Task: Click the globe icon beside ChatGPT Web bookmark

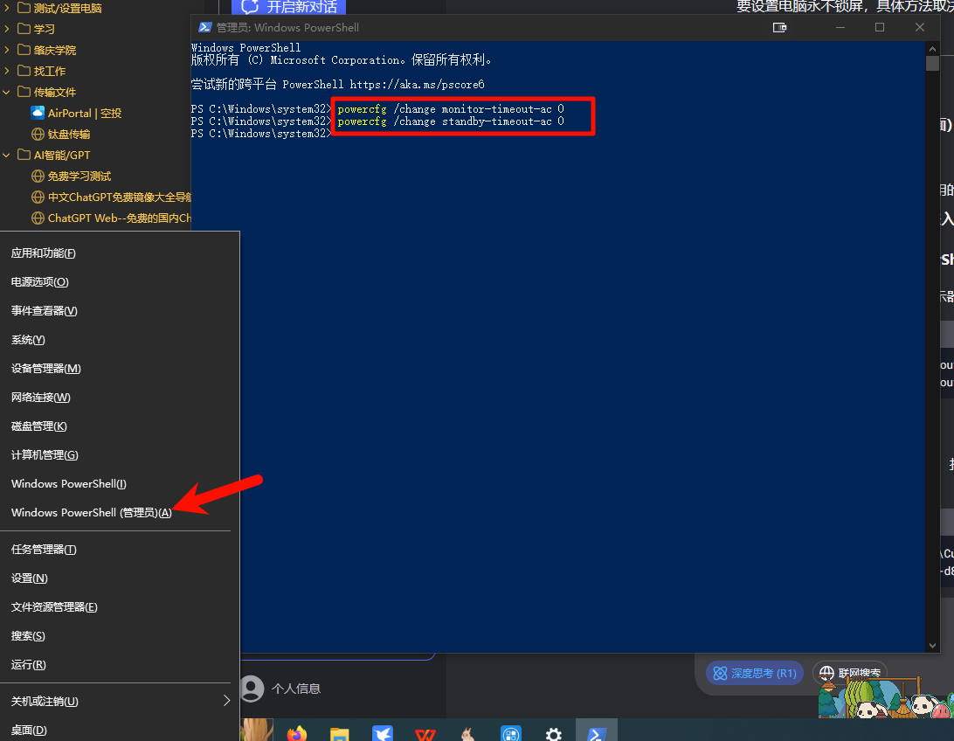Action: coord(38,218)
